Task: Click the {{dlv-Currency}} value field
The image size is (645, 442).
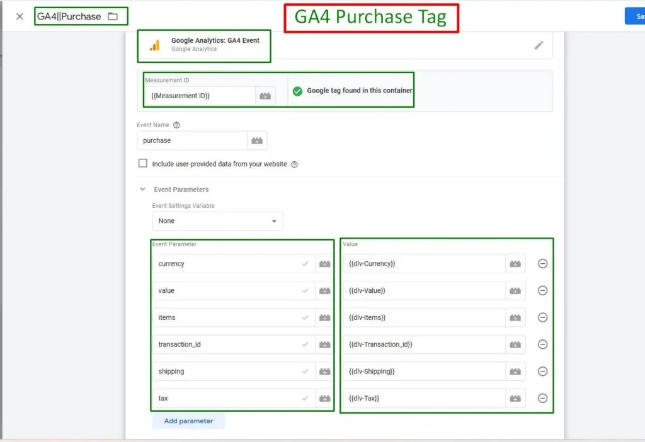Action: coord(425,264)
